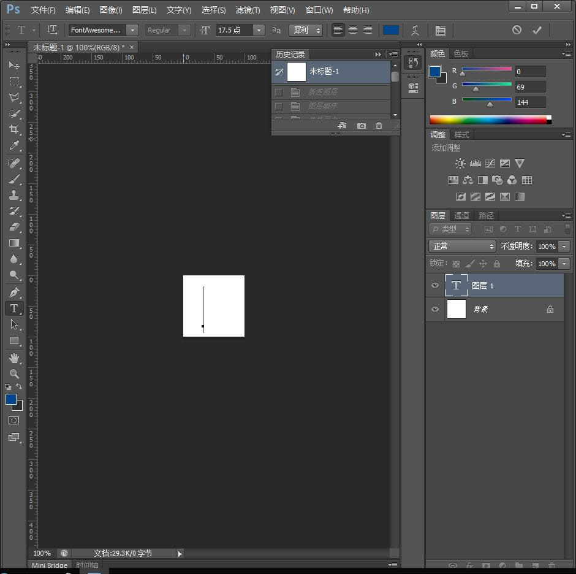This screenshot has height=574, width=576.
Task: Open the 滤镜 menu
Action: (x=248, y=10)
